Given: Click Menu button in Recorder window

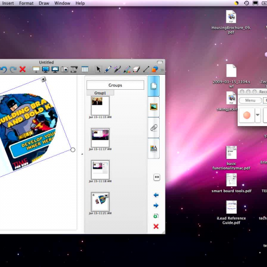Looking at the screenshot, I should (x=250, y=100).
